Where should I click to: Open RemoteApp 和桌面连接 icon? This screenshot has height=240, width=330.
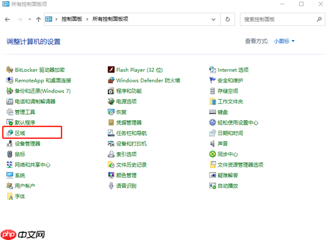10,80
